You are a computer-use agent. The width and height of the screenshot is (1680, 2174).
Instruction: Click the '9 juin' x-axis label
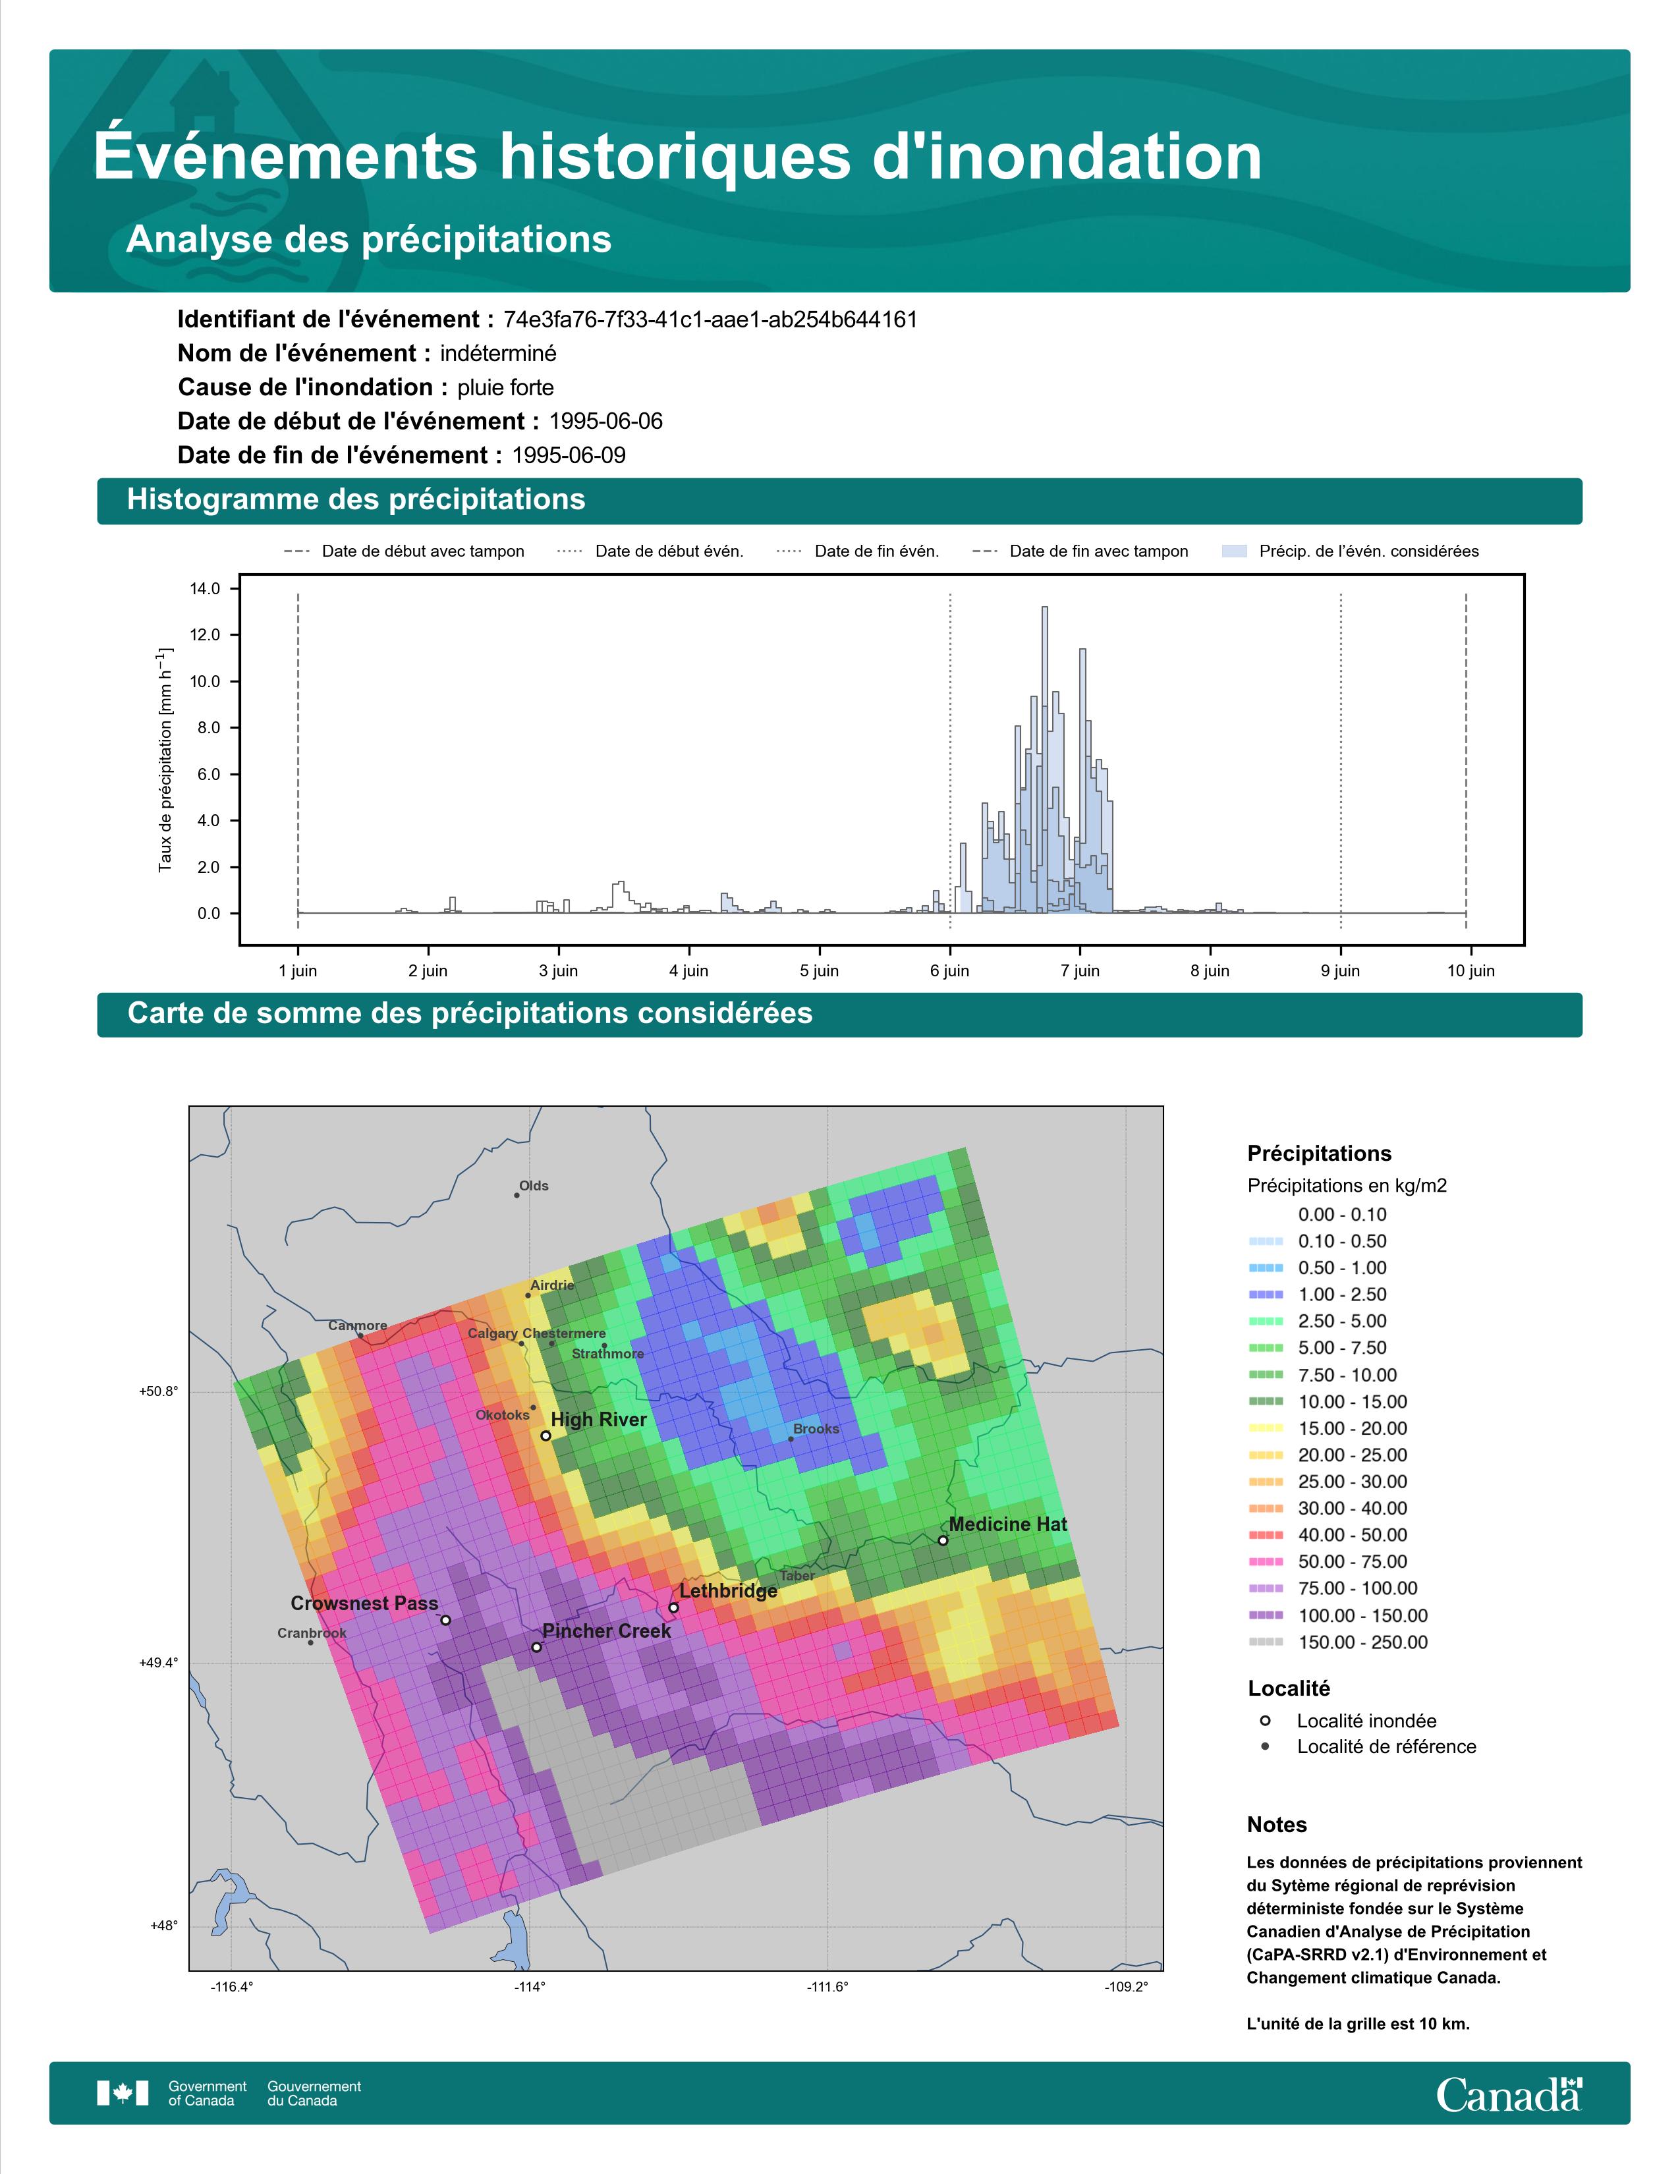pyautogui.click(x=1341, y=970)
